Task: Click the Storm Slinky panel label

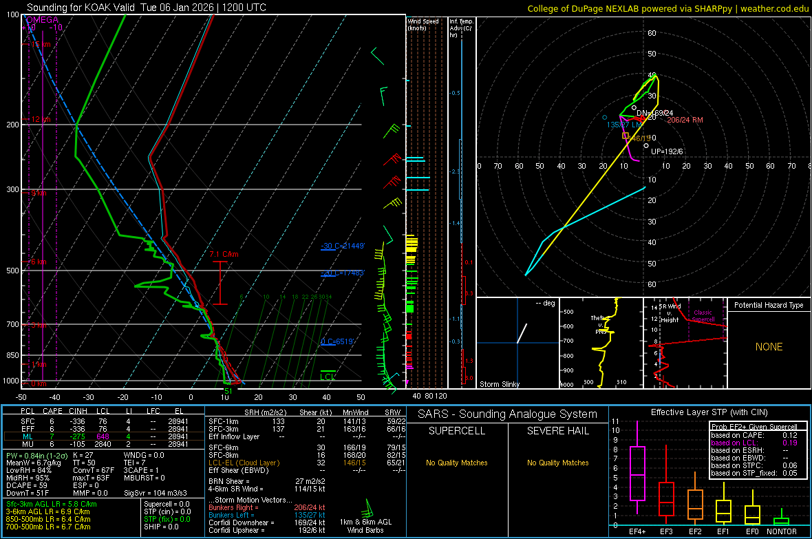Action: tap(499, 384)
